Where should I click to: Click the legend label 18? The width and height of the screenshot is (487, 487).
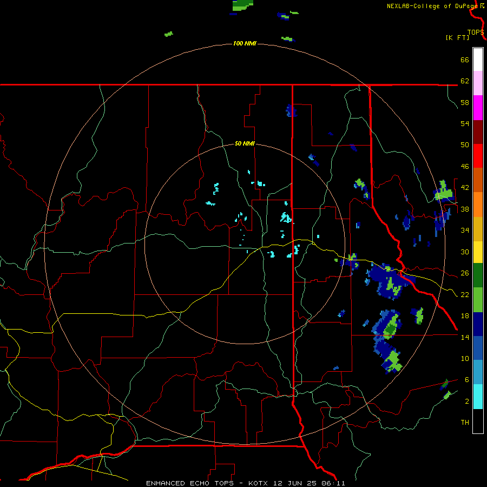click(x=465, y=316)
